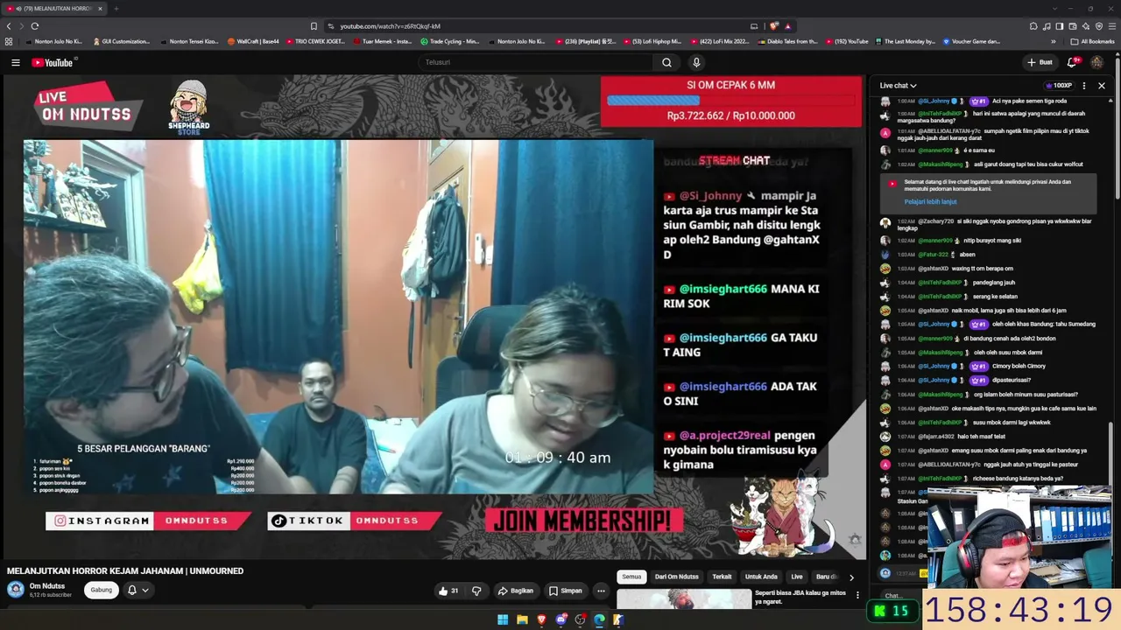Bookmark this page using address bar icon
The width and height of the screenshot is (1121, 630).
(314, 26)
